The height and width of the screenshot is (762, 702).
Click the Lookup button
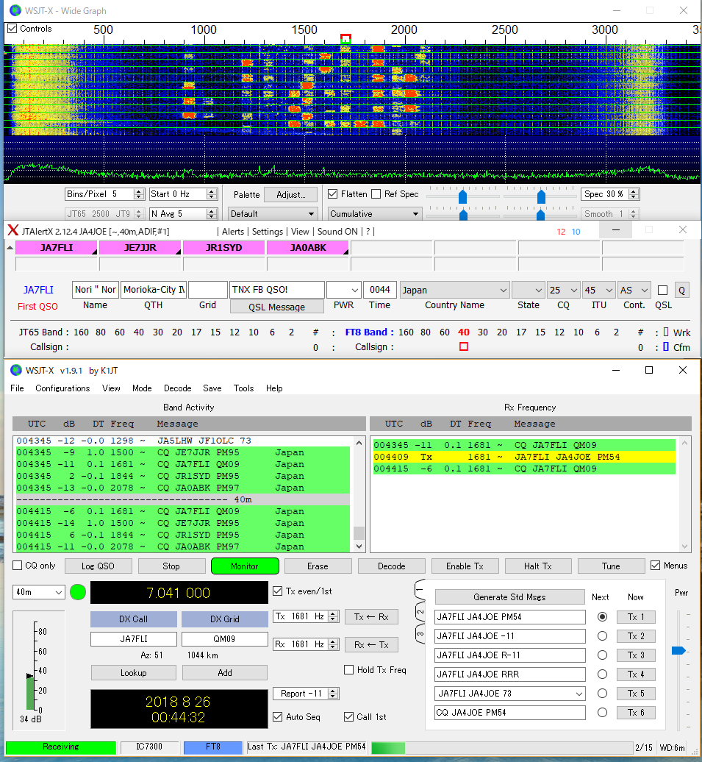click(x=134, y=672)
